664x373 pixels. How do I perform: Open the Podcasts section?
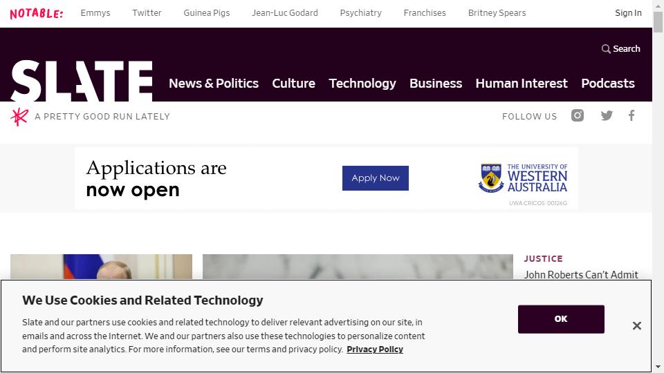pos(608,84)
